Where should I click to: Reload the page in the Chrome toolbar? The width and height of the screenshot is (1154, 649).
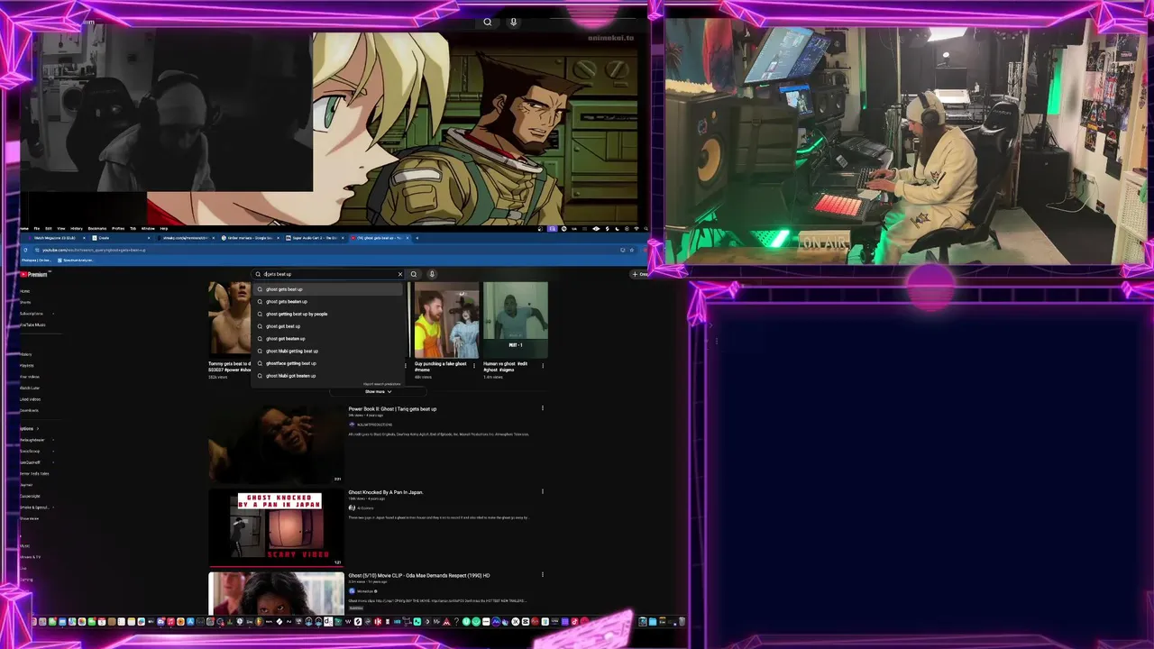[x=25, y=250]
